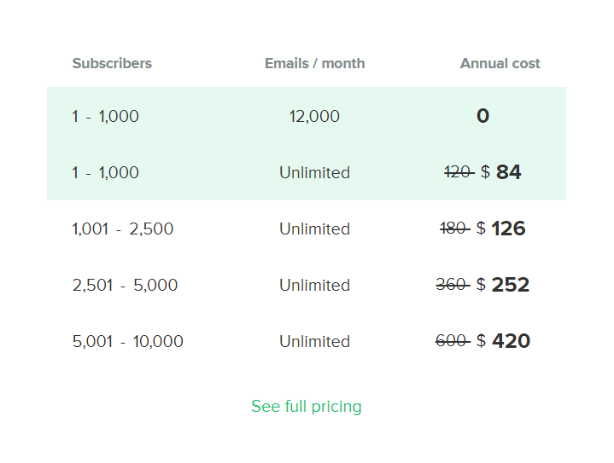Click Unlimited in the $126 row
614x463 pixels.
pos(314,229)
